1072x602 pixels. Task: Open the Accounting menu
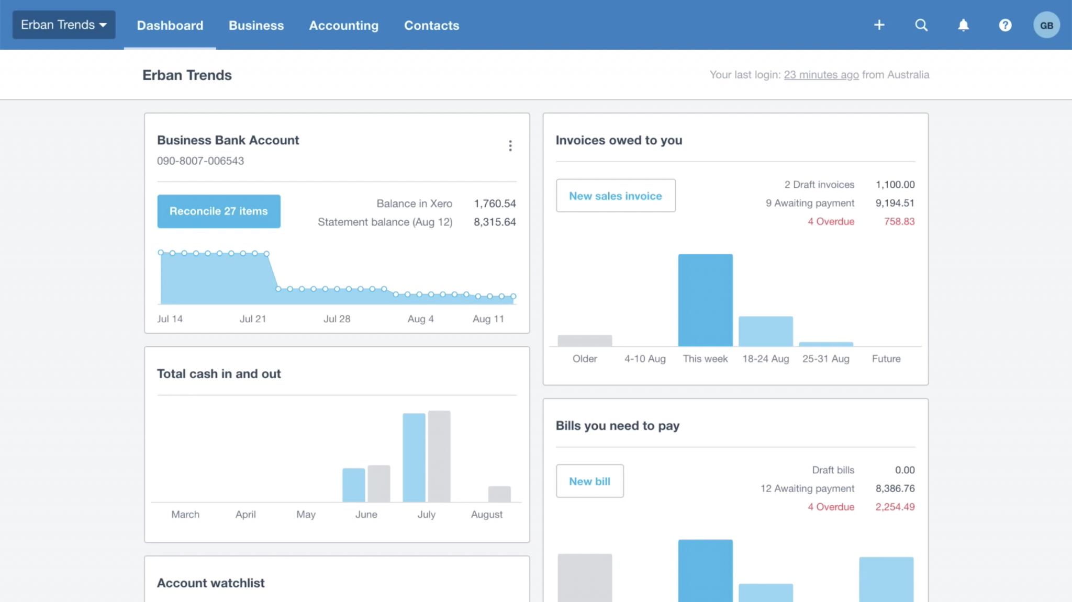(343, 25)
